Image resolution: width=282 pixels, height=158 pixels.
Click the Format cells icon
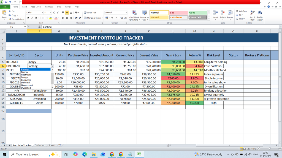pos(230,13)
